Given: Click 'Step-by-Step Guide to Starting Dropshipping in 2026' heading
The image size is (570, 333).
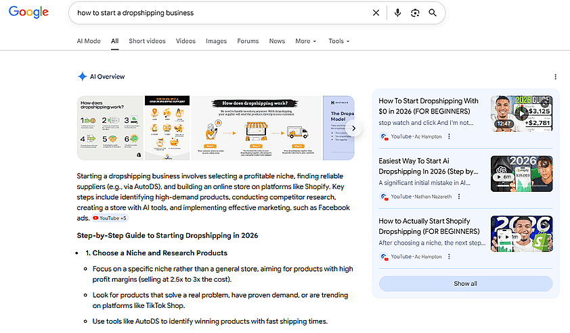Looking at the screenshot, I should (x=167, y=236).
